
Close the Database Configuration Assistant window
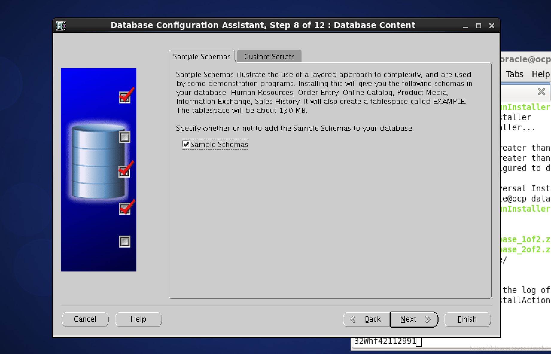coord(491,26)
